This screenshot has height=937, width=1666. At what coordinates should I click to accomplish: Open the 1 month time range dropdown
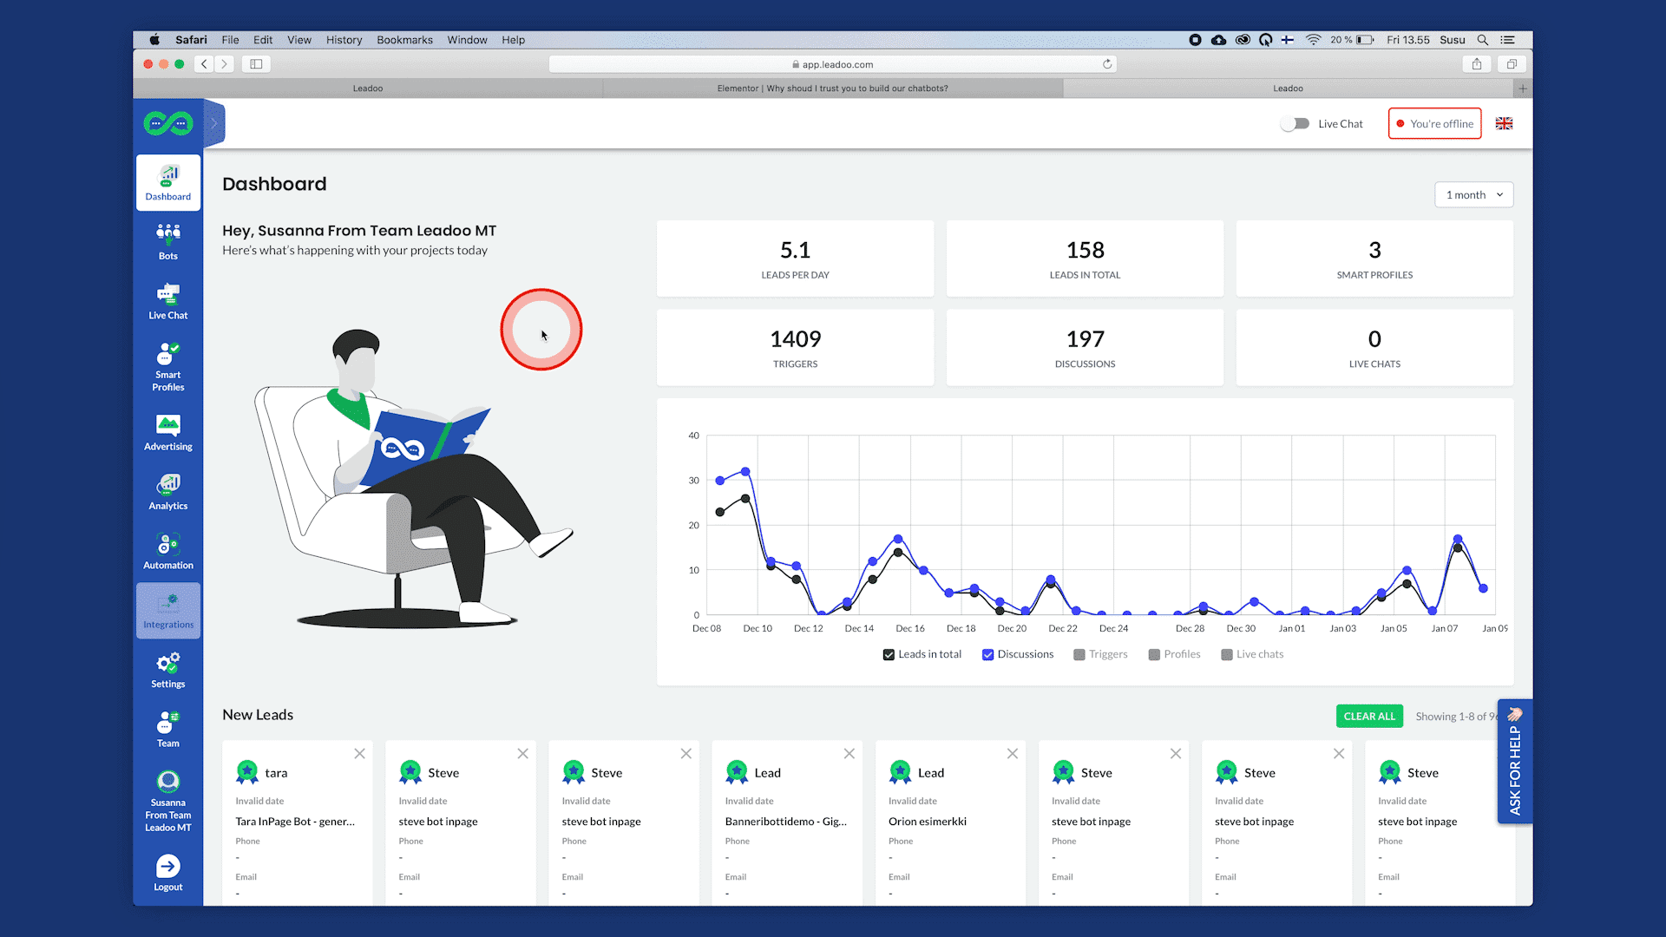pos(1473,194)
